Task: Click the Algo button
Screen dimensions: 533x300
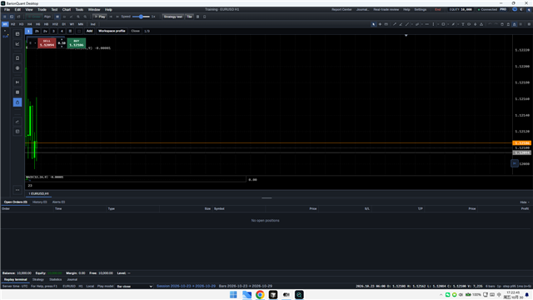Action: 47,17
